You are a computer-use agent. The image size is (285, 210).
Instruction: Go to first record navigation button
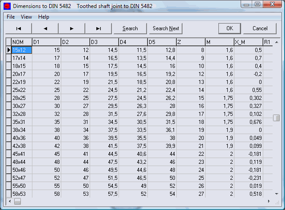18,28
